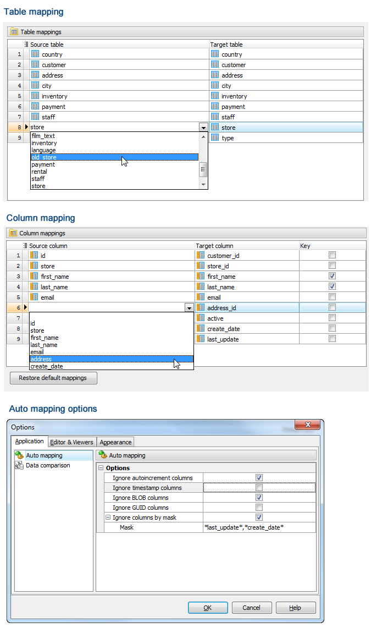371x628 pixels.
Task: Click the email source column icon
Action: pos(34,298)
